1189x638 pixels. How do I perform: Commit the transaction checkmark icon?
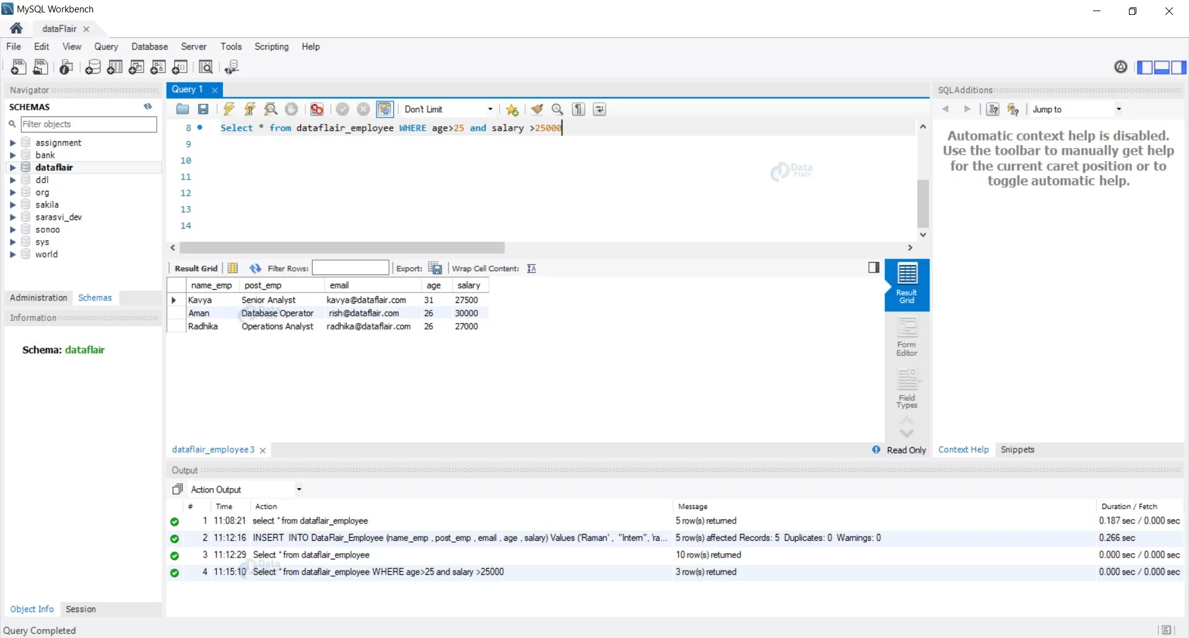pyautogui.click(x=342, y=110)
